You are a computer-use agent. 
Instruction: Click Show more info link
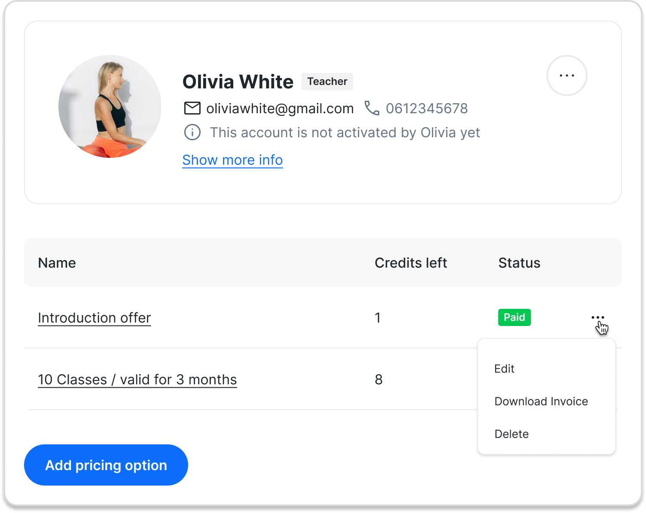[232, 160]
